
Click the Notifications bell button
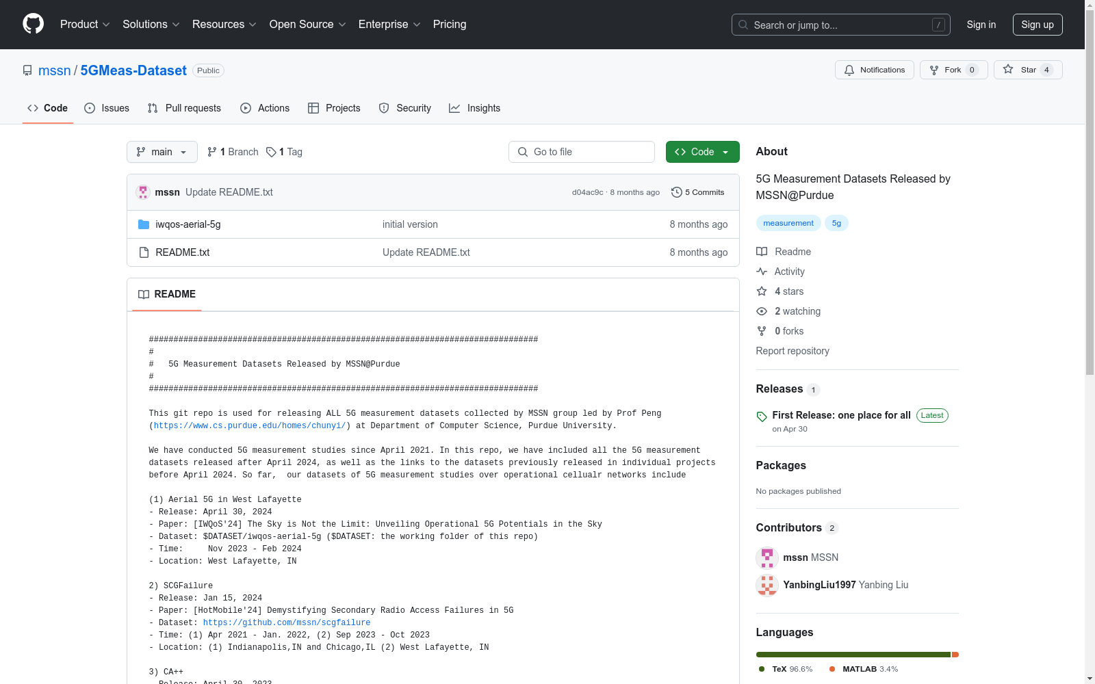874,70
